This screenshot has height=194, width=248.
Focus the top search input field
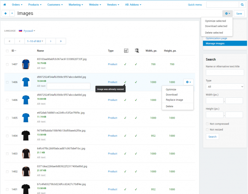pos(222,5)
